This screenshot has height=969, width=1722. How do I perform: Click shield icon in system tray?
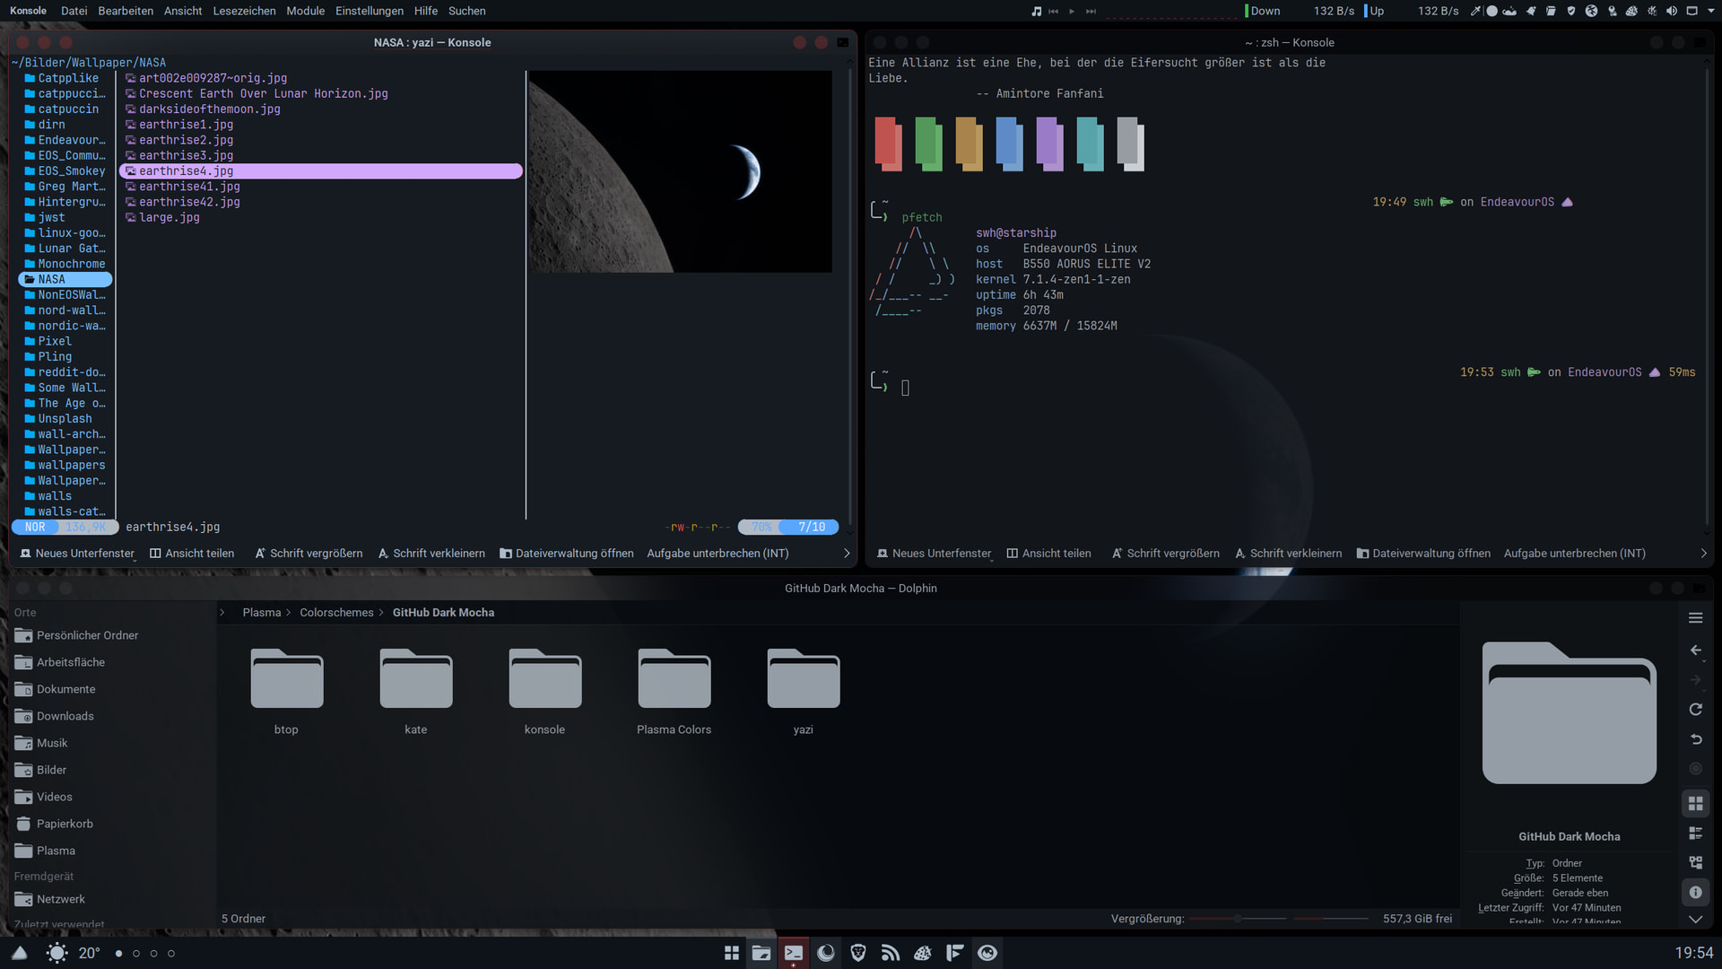click(1570, 11)
